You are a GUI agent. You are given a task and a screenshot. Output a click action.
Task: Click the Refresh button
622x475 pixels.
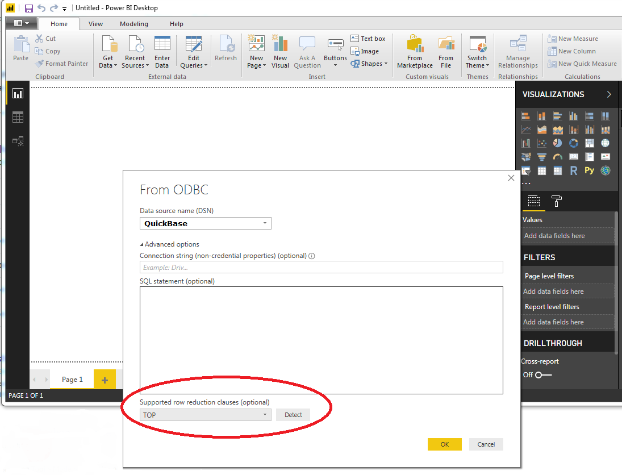(226, 48)
